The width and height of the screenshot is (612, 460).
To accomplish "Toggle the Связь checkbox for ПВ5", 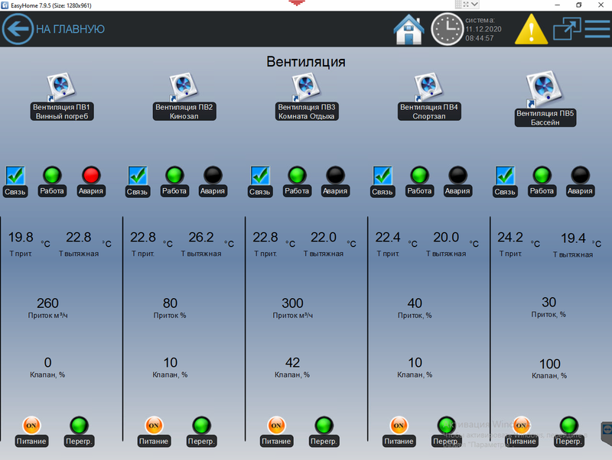I will point(505,175).
